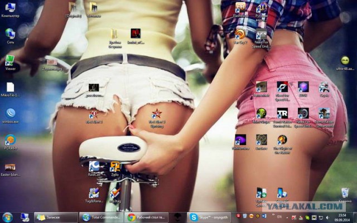Open the volume speaker tray icon
Image resolution: width=357 pixels, height=223 pixels.
click(327, 217)
